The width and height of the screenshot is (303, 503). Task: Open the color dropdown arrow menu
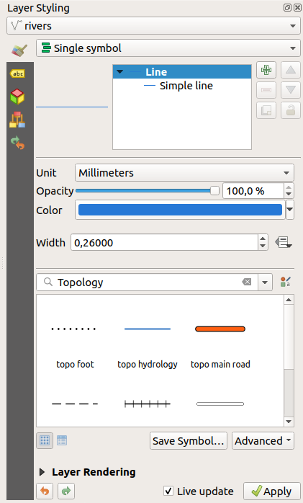pos(290,210)
